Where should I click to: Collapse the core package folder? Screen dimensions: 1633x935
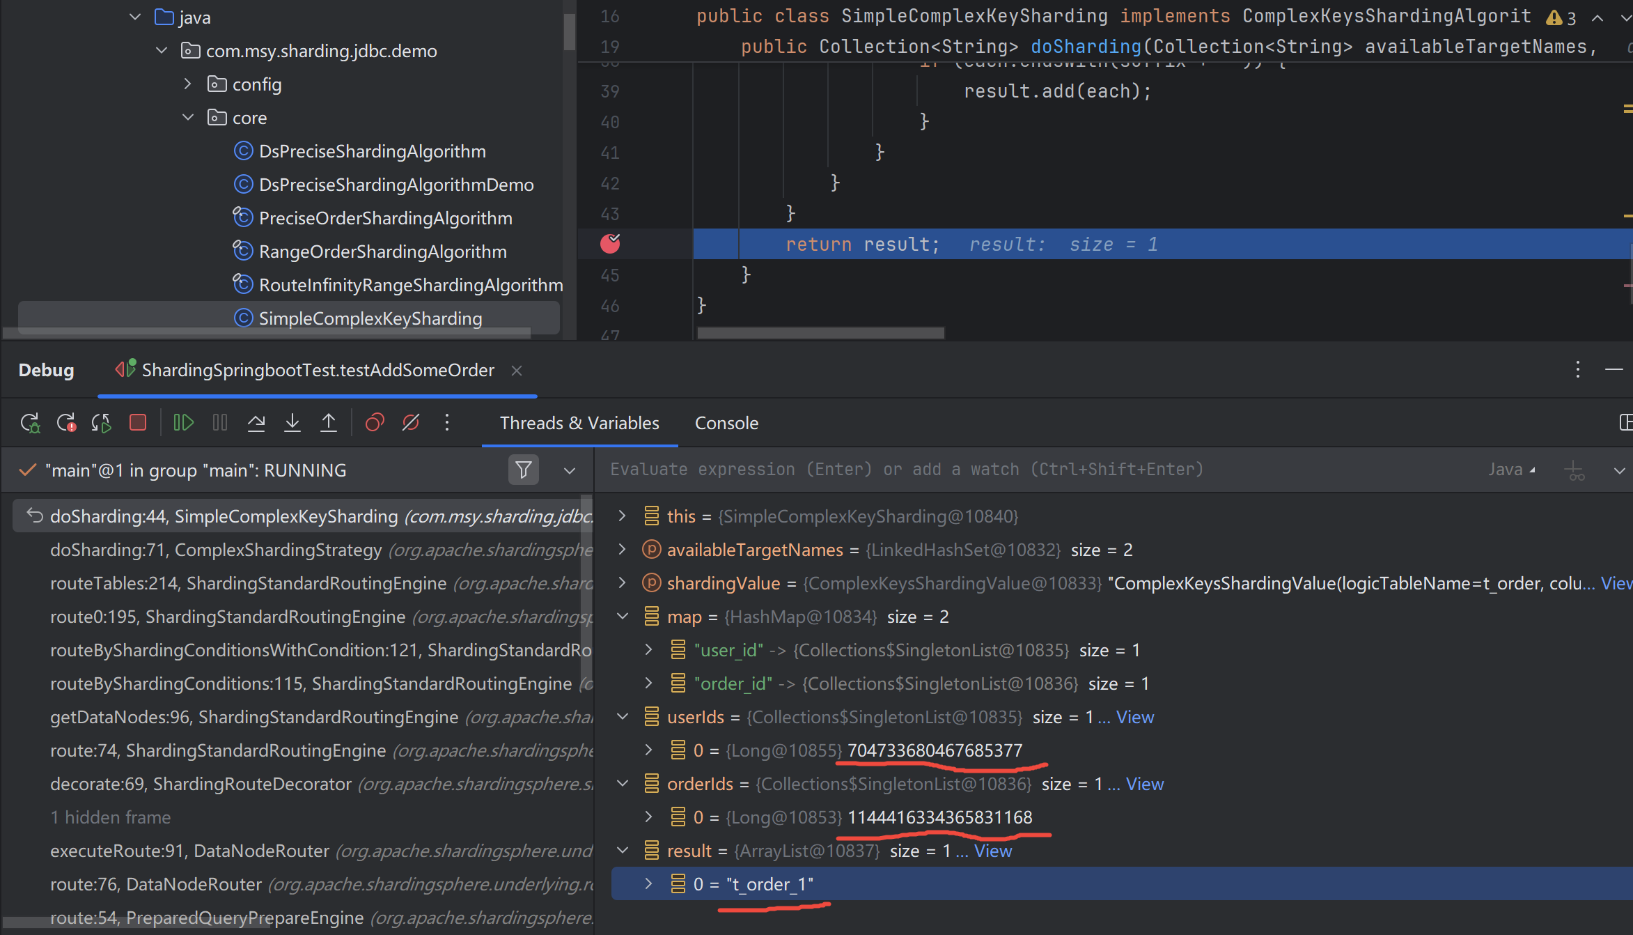pyautogui.click(x=188, y=118)
